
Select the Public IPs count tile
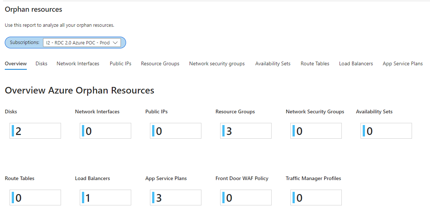(176, 131)
